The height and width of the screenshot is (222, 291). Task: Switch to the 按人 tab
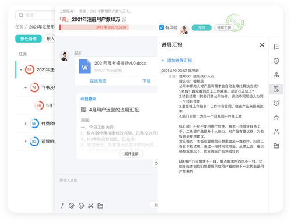pyautogui.click(x=50, y=38)
